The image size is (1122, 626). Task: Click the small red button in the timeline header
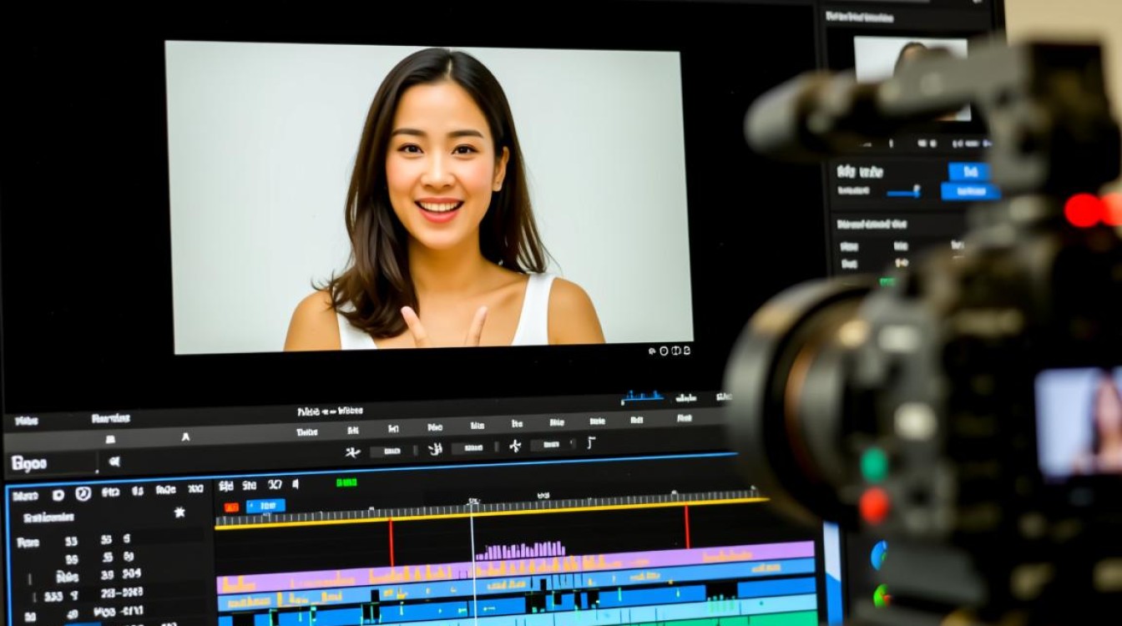click(231, 507)
